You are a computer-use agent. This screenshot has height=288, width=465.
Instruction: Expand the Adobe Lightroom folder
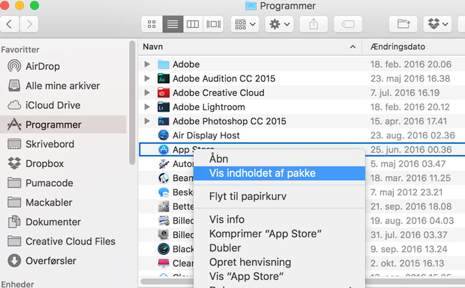tap(147, 107)
